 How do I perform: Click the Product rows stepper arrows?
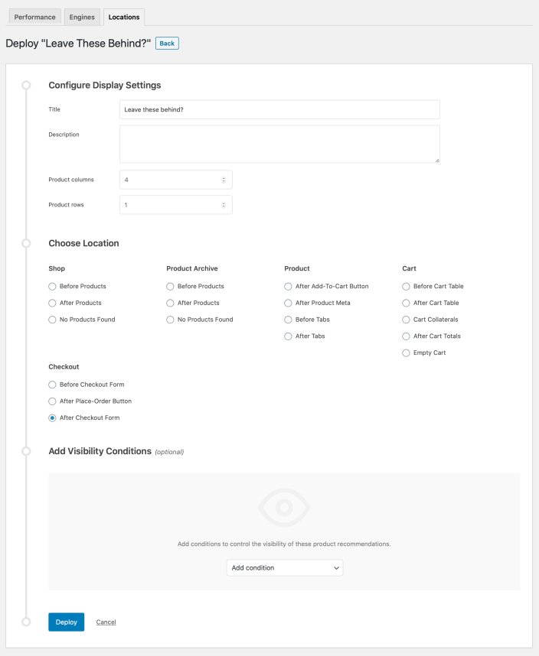coord(224,205)
